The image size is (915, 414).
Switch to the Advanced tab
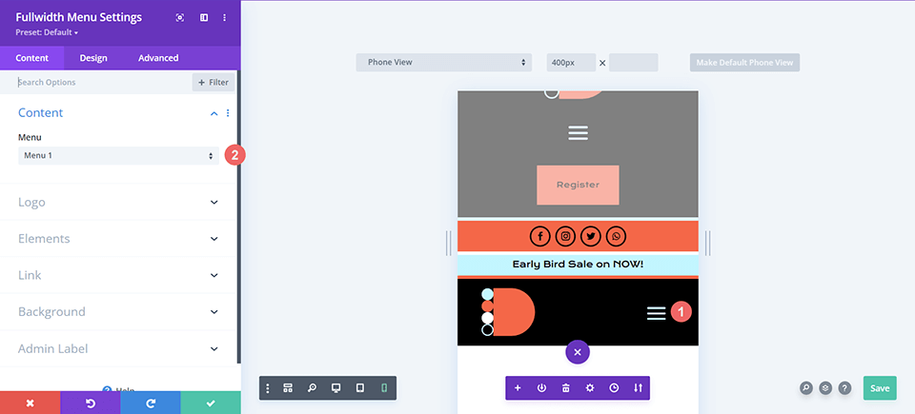coord(158,58)
